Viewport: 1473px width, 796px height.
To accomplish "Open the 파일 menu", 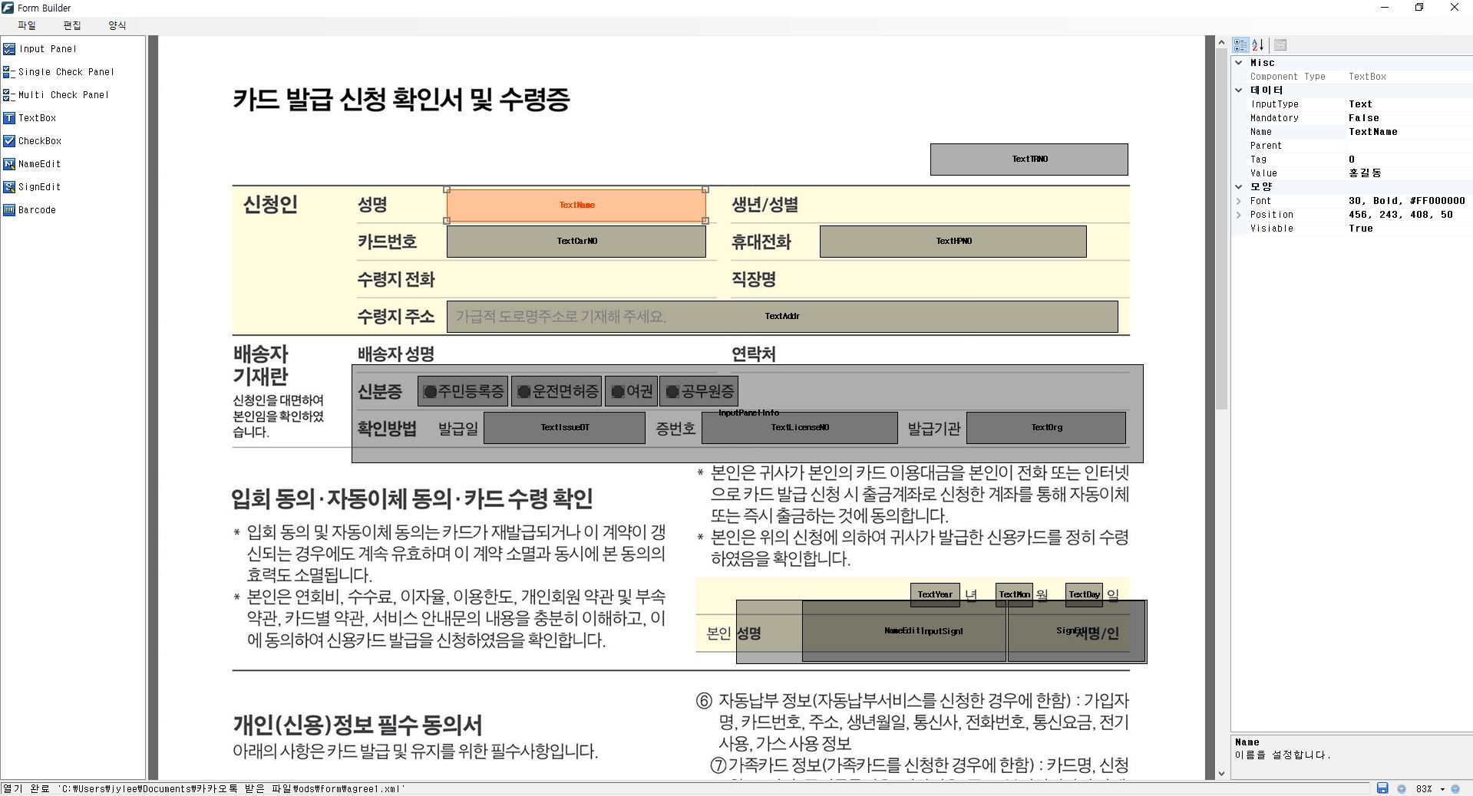I will coord(27,25).
